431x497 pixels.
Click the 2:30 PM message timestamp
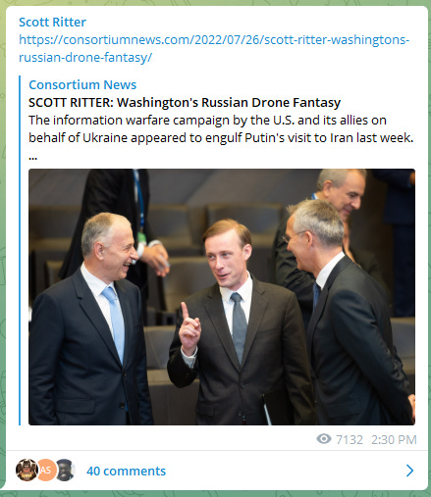[x=394, y=439]
